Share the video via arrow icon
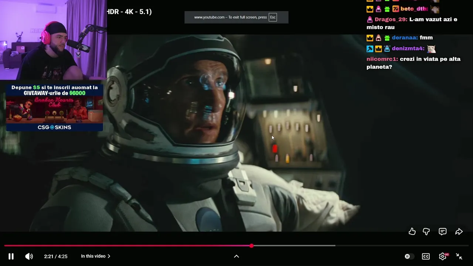 [459, 232]
